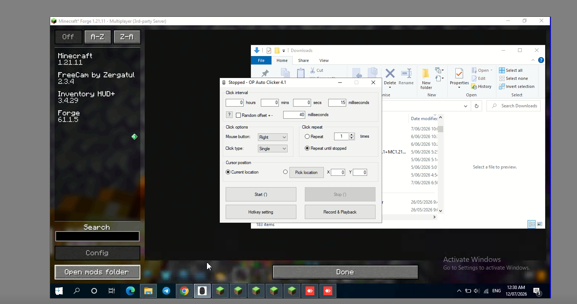Open Record & Playback in Auto Clicker
This screenshot has height=304, width=577.
(340, 212)
